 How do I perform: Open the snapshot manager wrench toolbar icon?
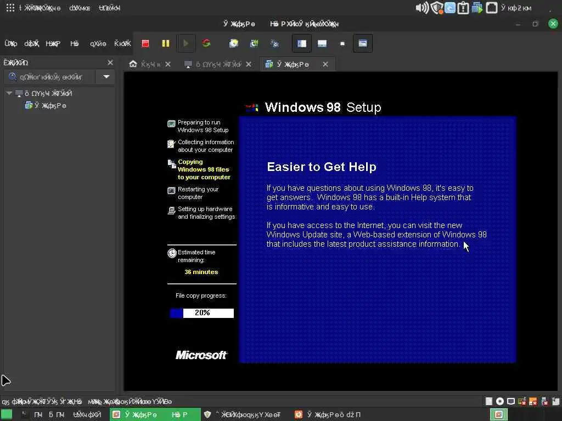coord(275,43)
